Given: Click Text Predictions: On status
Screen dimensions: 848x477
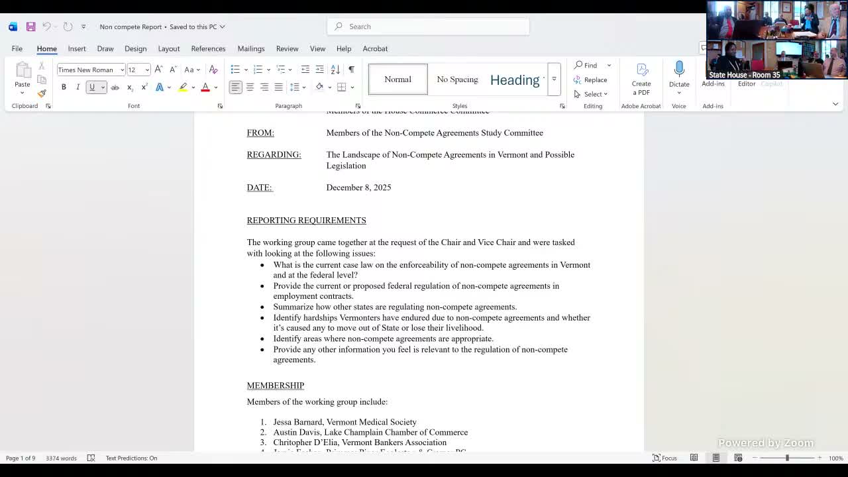Looking at the screenshot, I should [x=131, y=458].
